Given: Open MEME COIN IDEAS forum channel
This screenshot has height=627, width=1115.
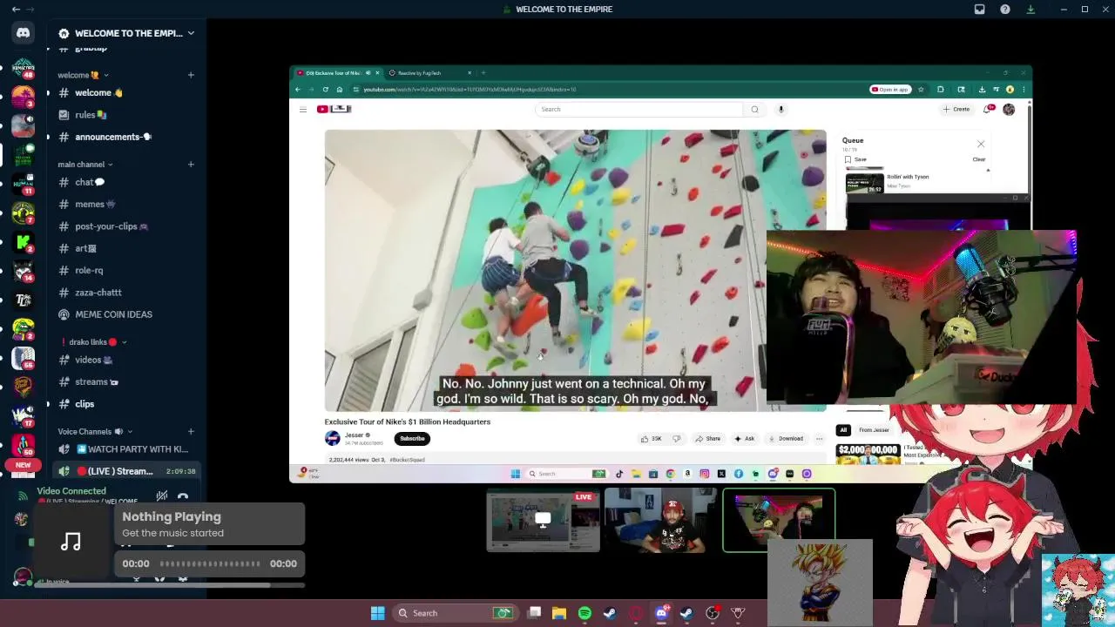Looking at the screenshot, I should [x=126, y=314].
